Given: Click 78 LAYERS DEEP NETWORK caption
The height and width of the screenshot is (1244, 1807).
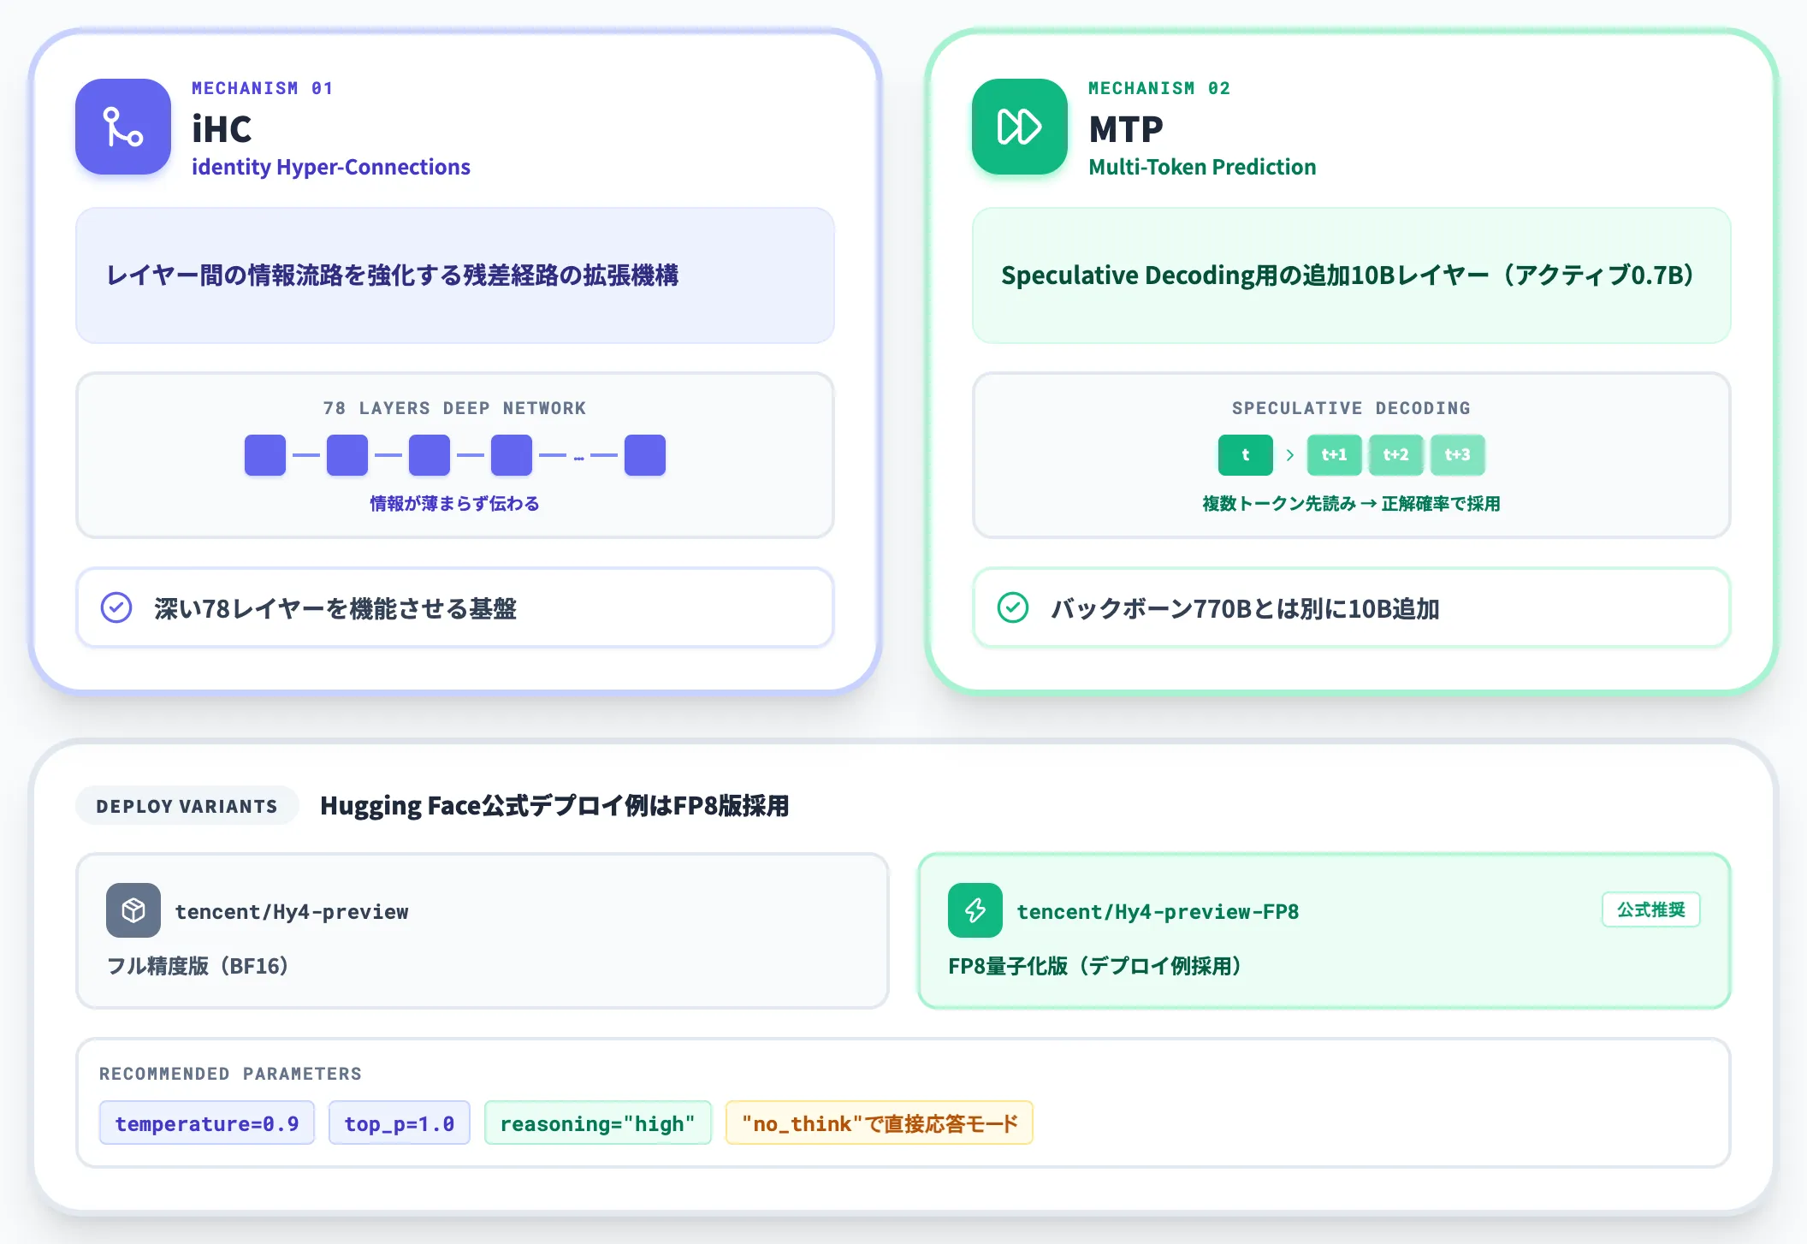Looking at the screenshot, I should pyautogui.click(x=454, y=408).
